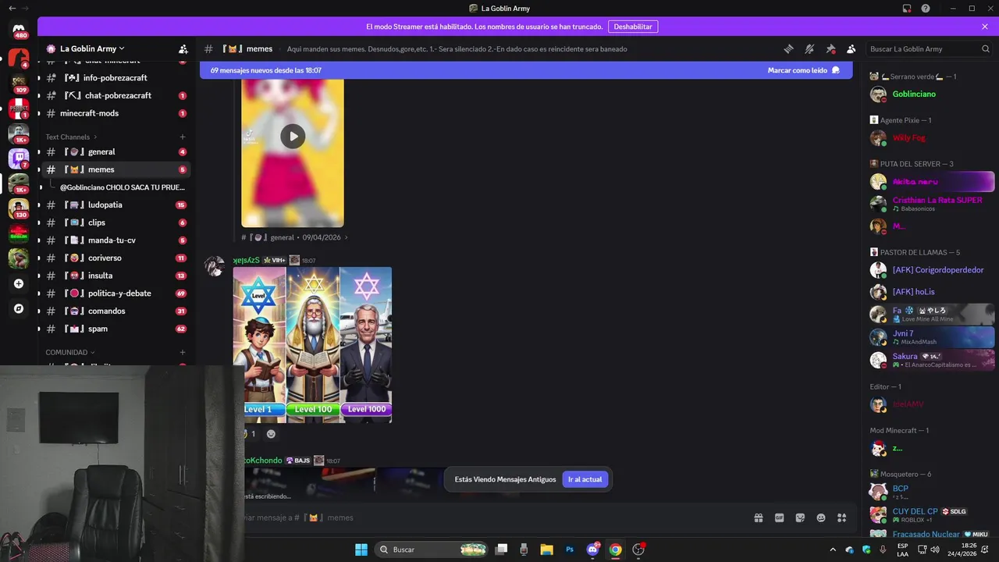Open the threads icon in channel header
Image resolution: width=999 pixels, height=562 pixels.
point(788,48)
